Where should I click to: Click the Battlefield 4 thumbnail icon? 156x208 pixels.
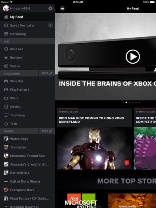click(6, 173)
